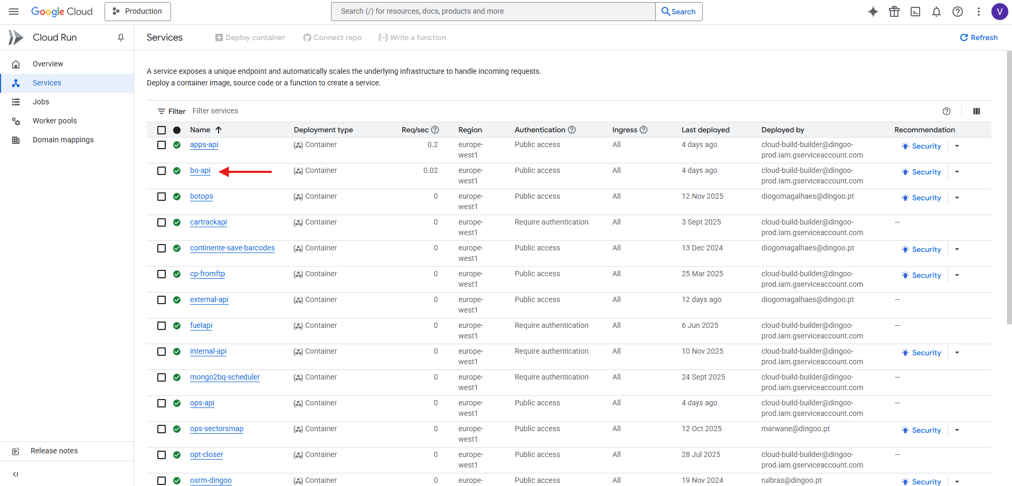This screenshot has height=486, width=1012.
Task: Expand the actions dropdown for apps-api
Action: tap(957, 146)
